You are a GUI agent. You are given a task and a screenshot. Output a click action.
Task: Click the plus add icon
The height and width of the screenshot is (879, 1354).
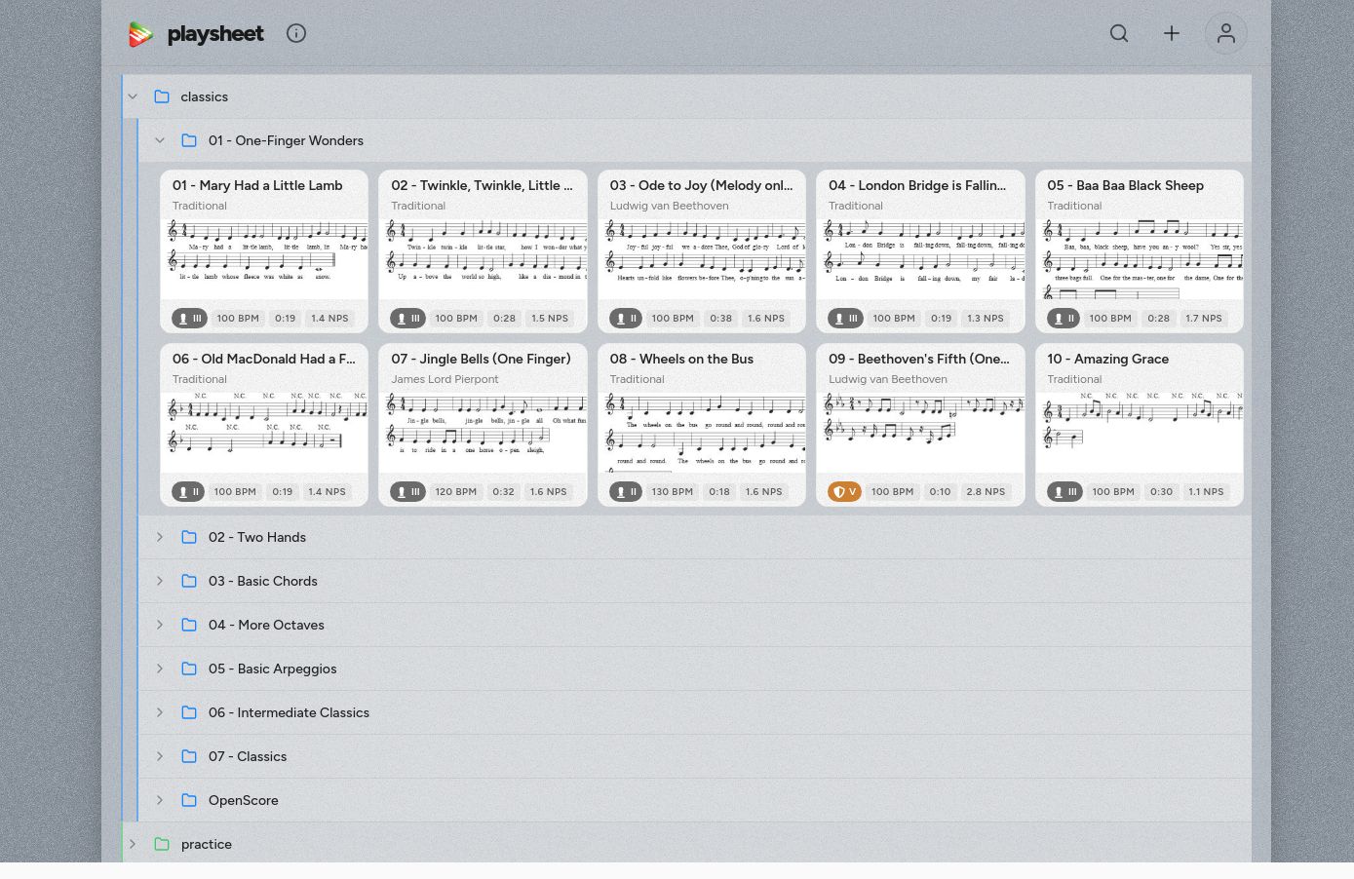tap(1172, 33)
